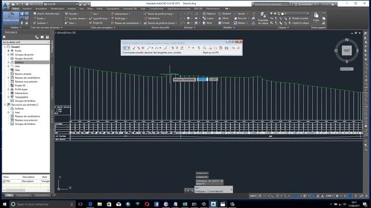Click the dynamic input highlighted value field

[x=202, y=80]
